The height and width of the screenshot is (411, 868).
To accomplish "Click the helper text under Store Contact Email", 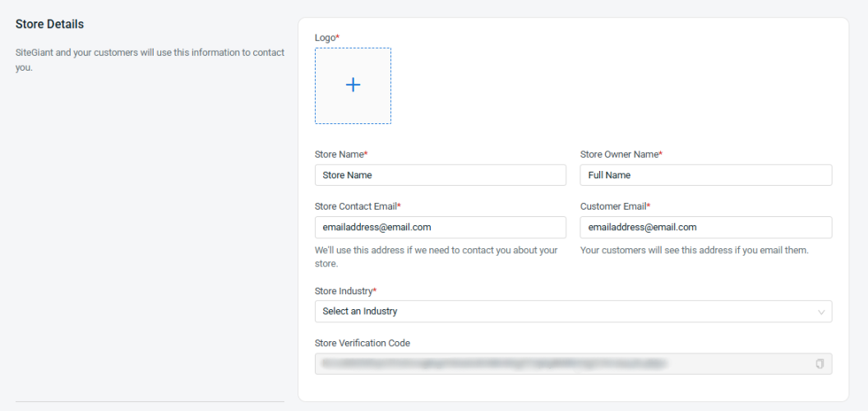I will click(x=436, y=250).
